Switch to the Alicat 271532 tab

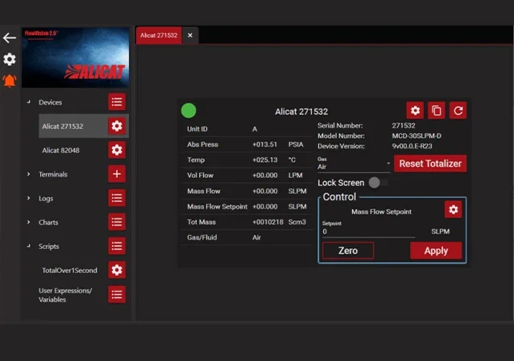coord(159,35)
